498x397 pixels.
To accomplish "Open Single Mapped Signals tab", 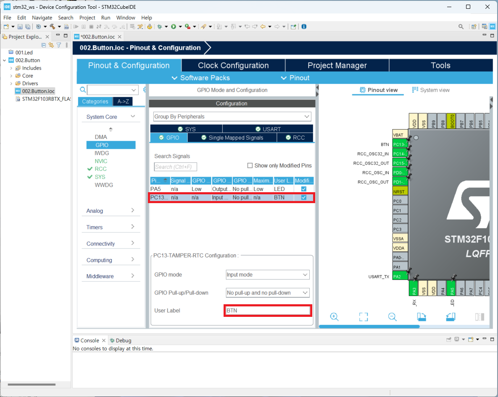I will click(232, 138).
